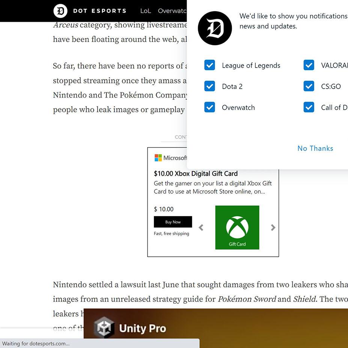Click the League of Legends label
The height and width of the screenshot is (348, 348).
coord(251,65)
